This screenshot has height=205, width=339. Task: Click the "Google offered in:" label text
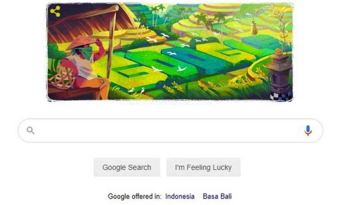[134, 196]
